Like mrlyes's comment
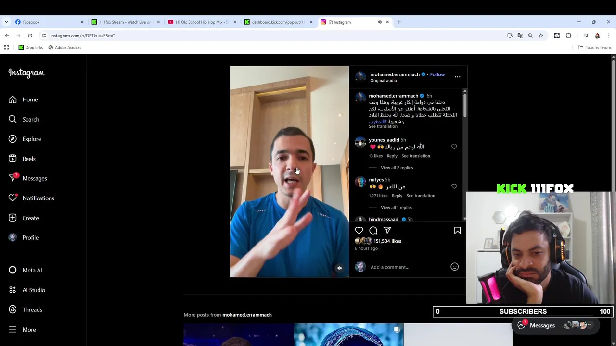 454,186
